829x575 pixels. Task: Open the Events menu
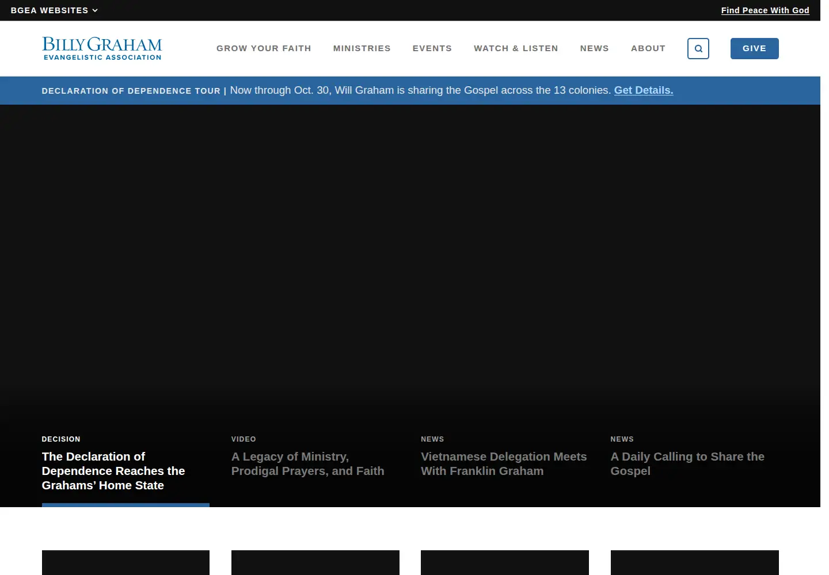point(432,48)
